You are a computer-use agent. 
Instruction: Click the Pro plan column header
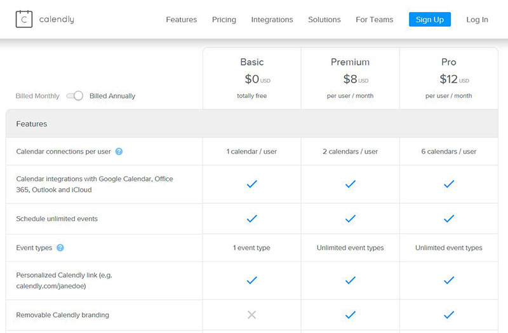448,62
